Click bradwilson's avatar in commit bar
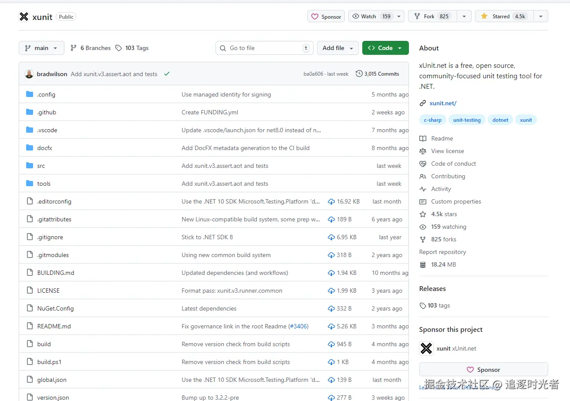570x401 pixels. (29, 74)
